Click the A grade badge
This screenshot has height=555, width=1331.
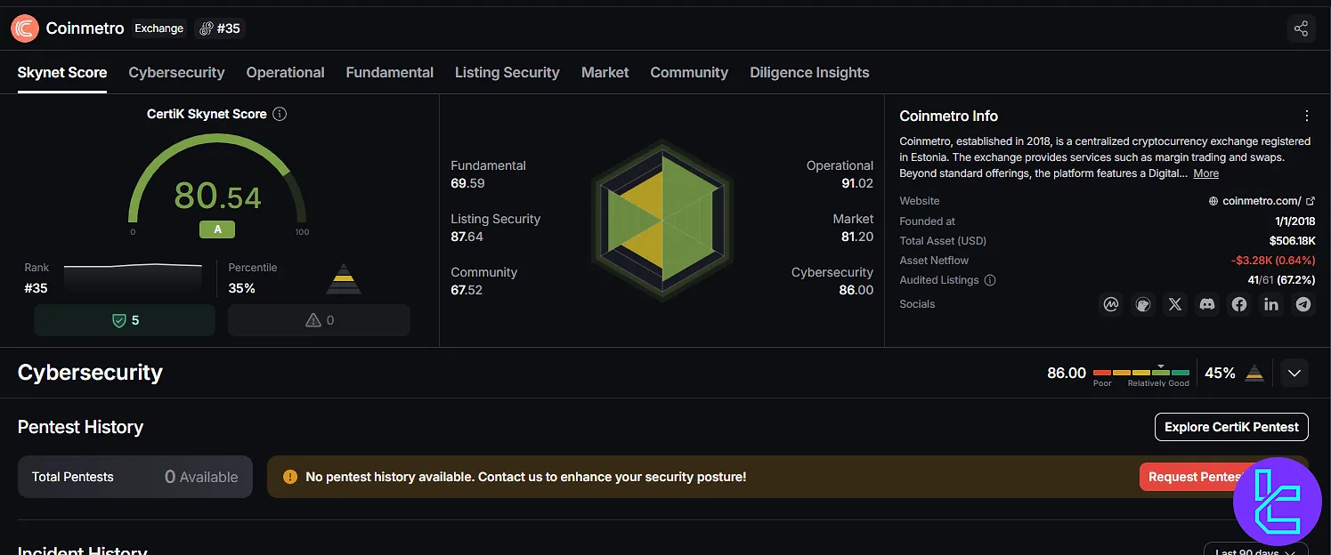pyautogui.click(x=217, y=229)
